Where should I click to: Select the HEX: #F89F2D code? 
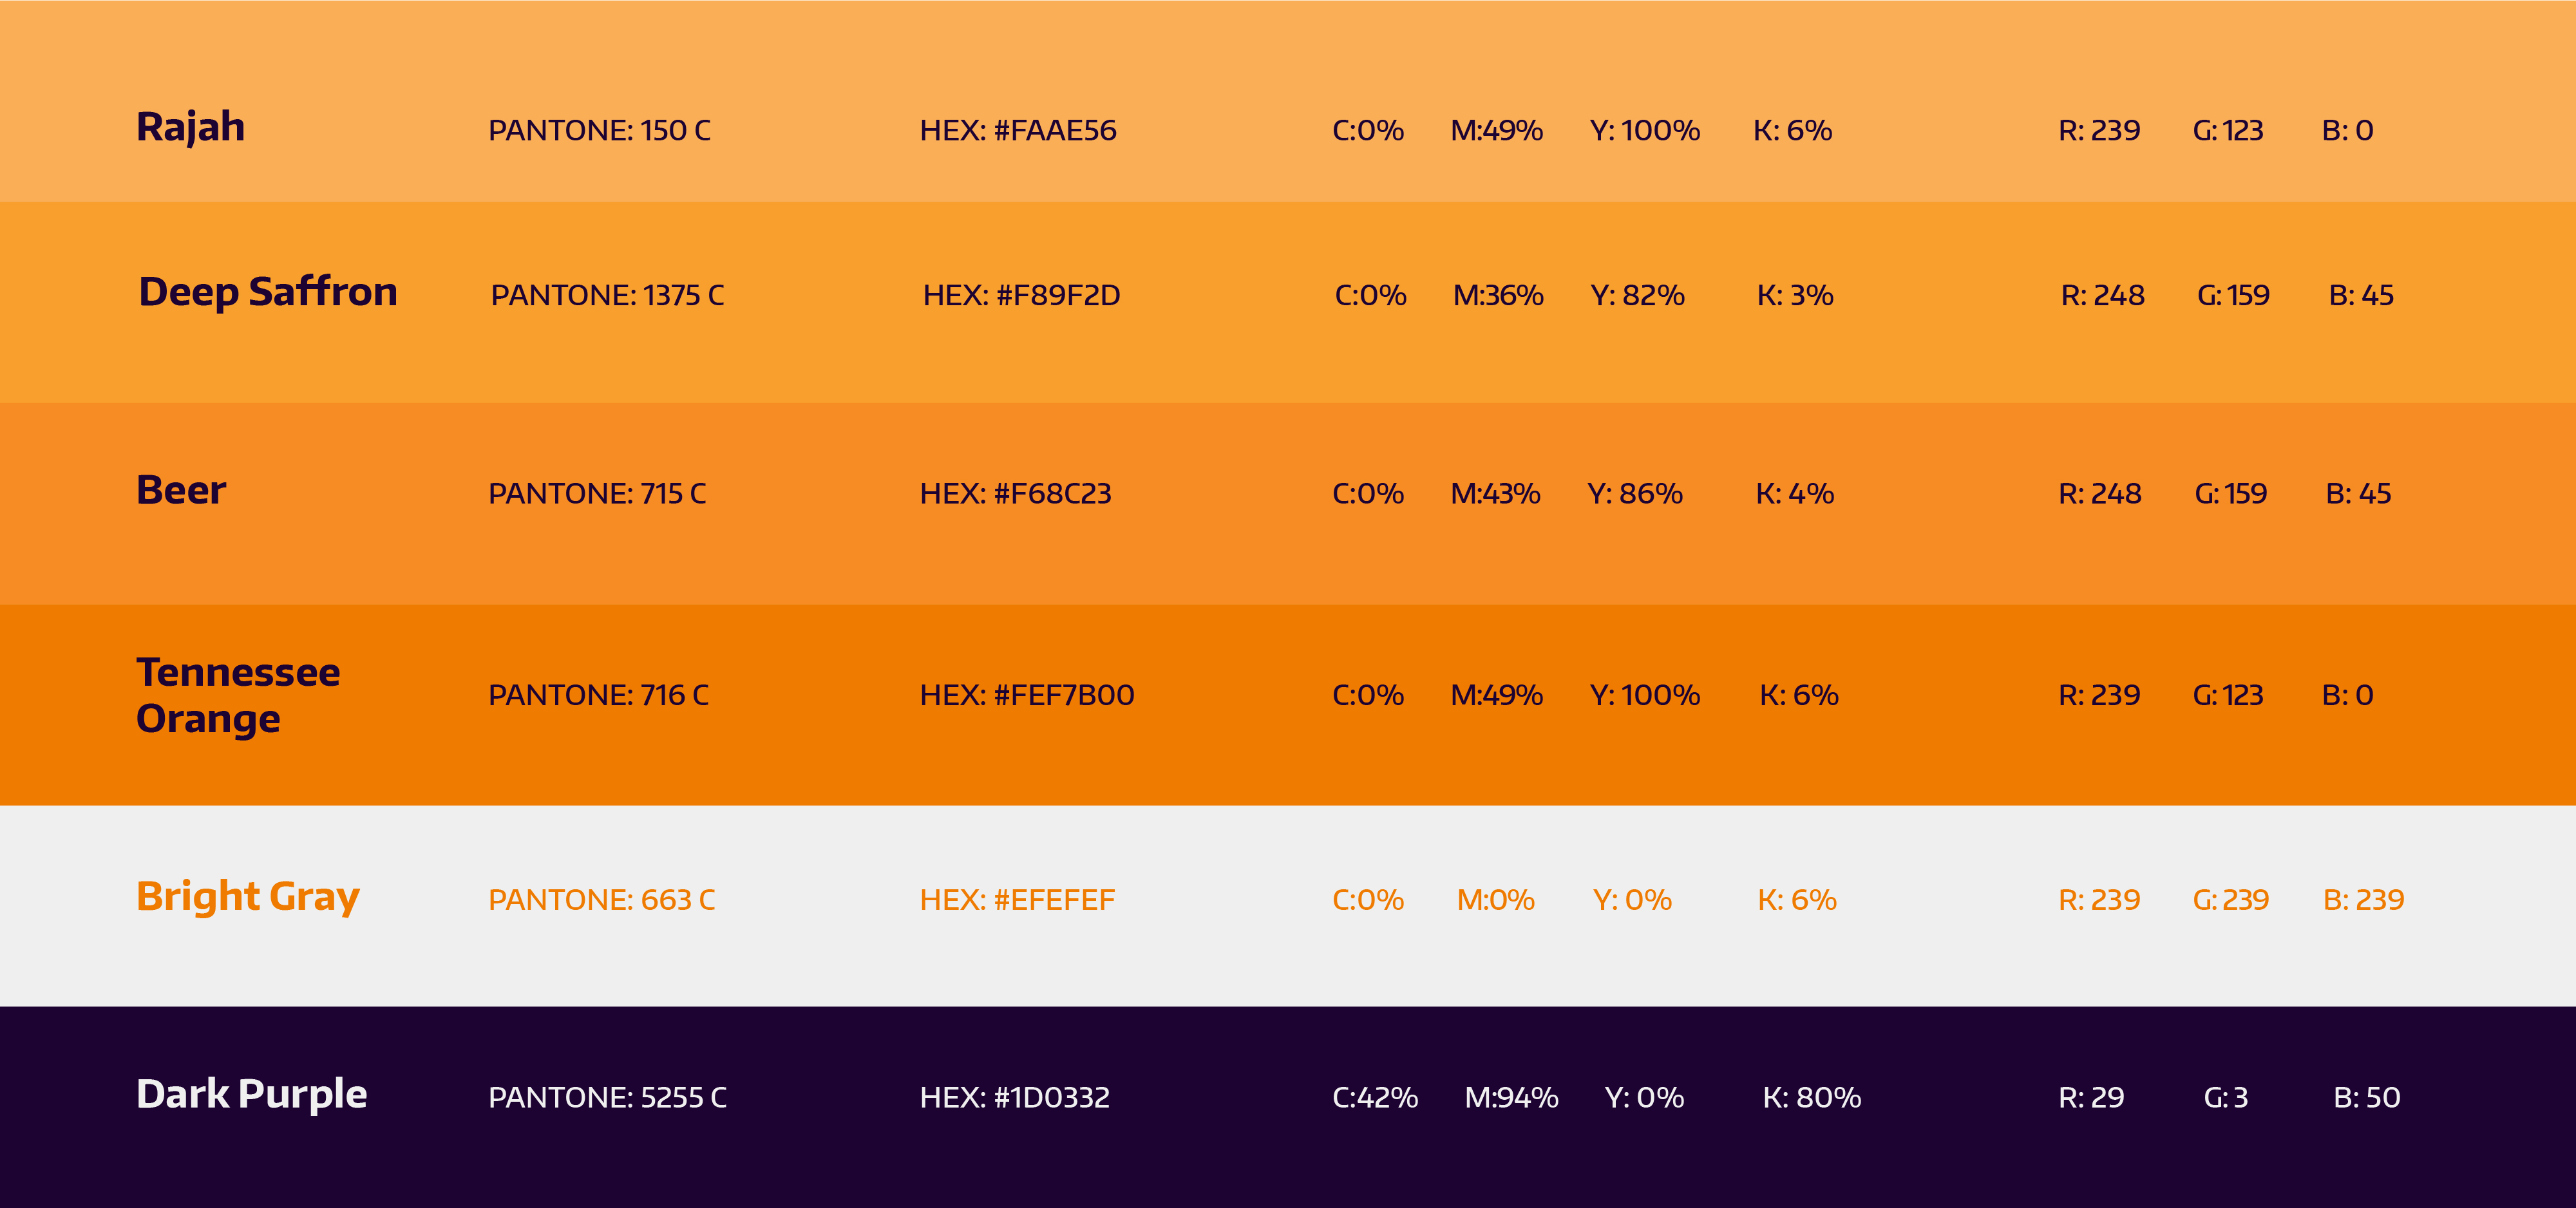pyautogui.click(x=1021, y=296)
